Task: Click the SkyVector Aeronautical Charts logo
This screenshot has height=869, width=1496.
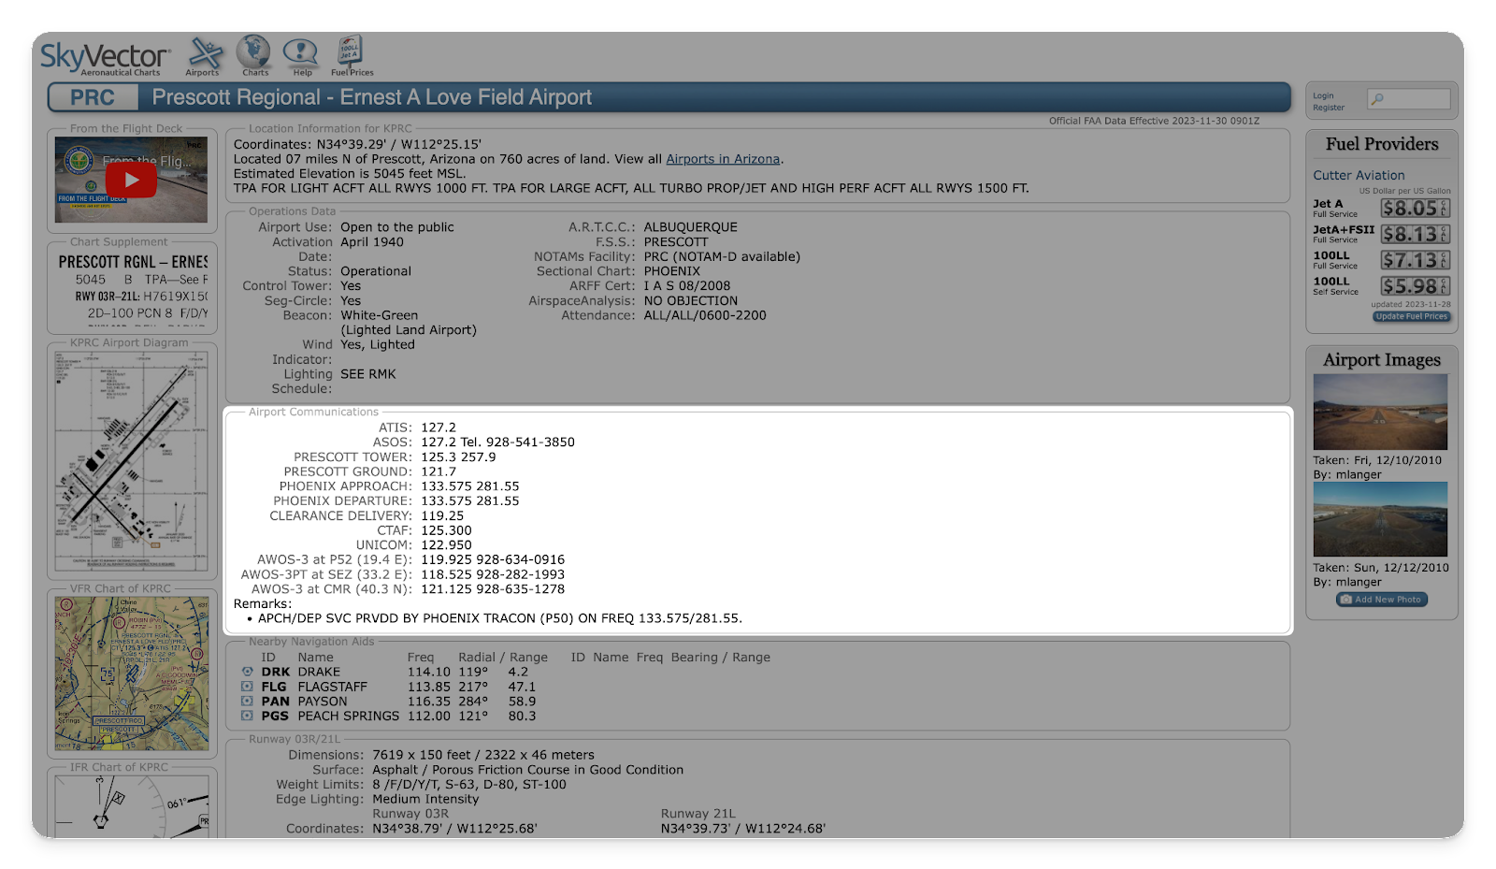Action: [105, 58]
